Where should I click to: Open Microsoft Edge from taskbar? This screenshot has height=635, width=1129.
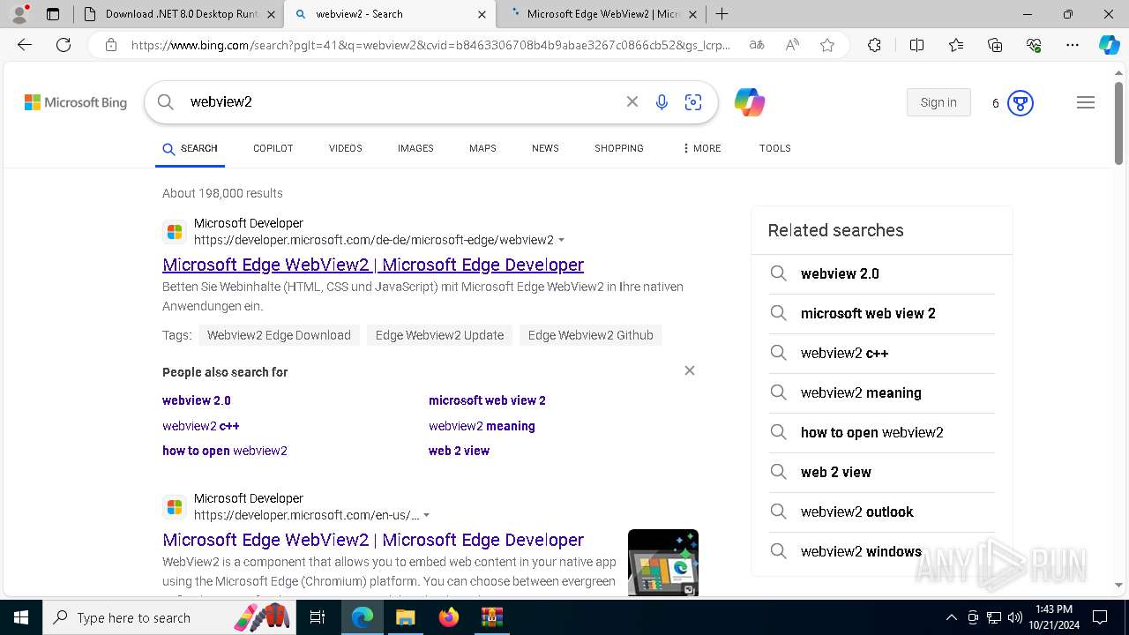tap(363, 617)
